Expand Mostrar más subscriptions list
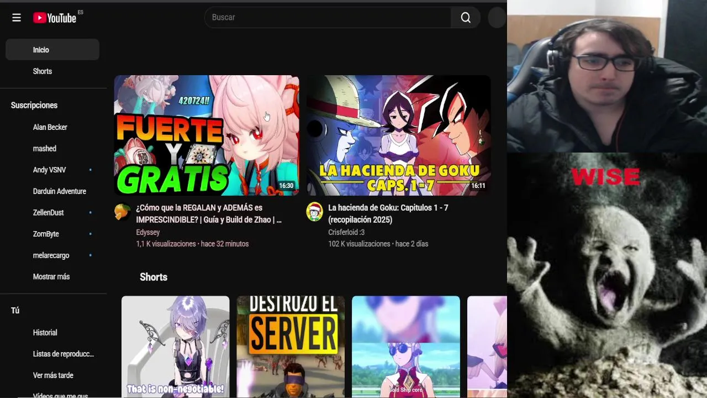The height and width of the screenshot is (398, 707). (x=52, y=276)
